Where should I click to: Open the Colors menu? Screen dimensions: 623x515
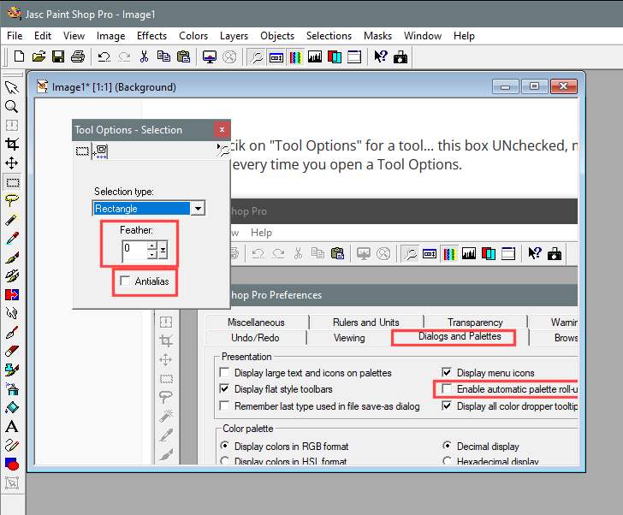click(193, 36)
